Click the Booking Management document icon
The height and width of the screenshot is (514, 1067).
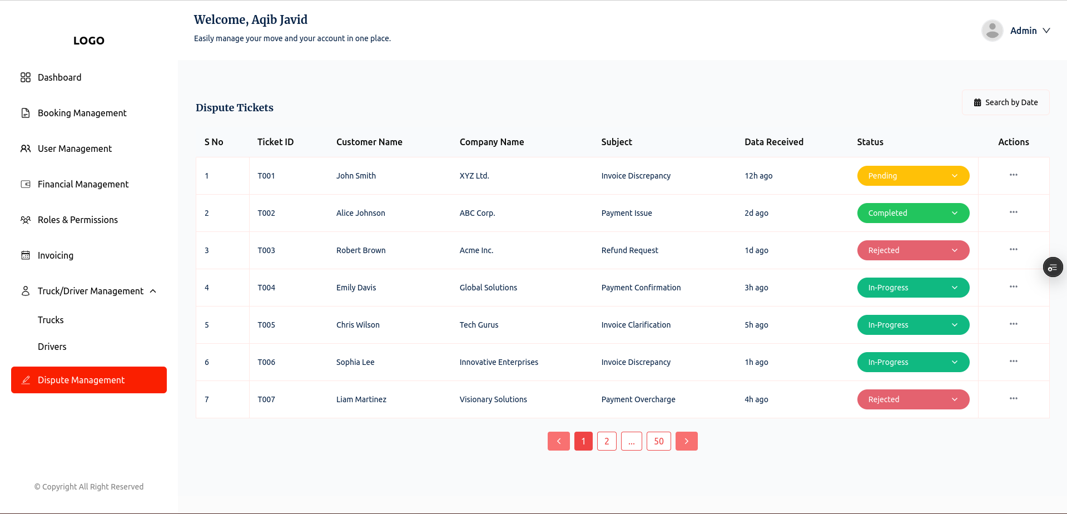[x=26, y=113]
